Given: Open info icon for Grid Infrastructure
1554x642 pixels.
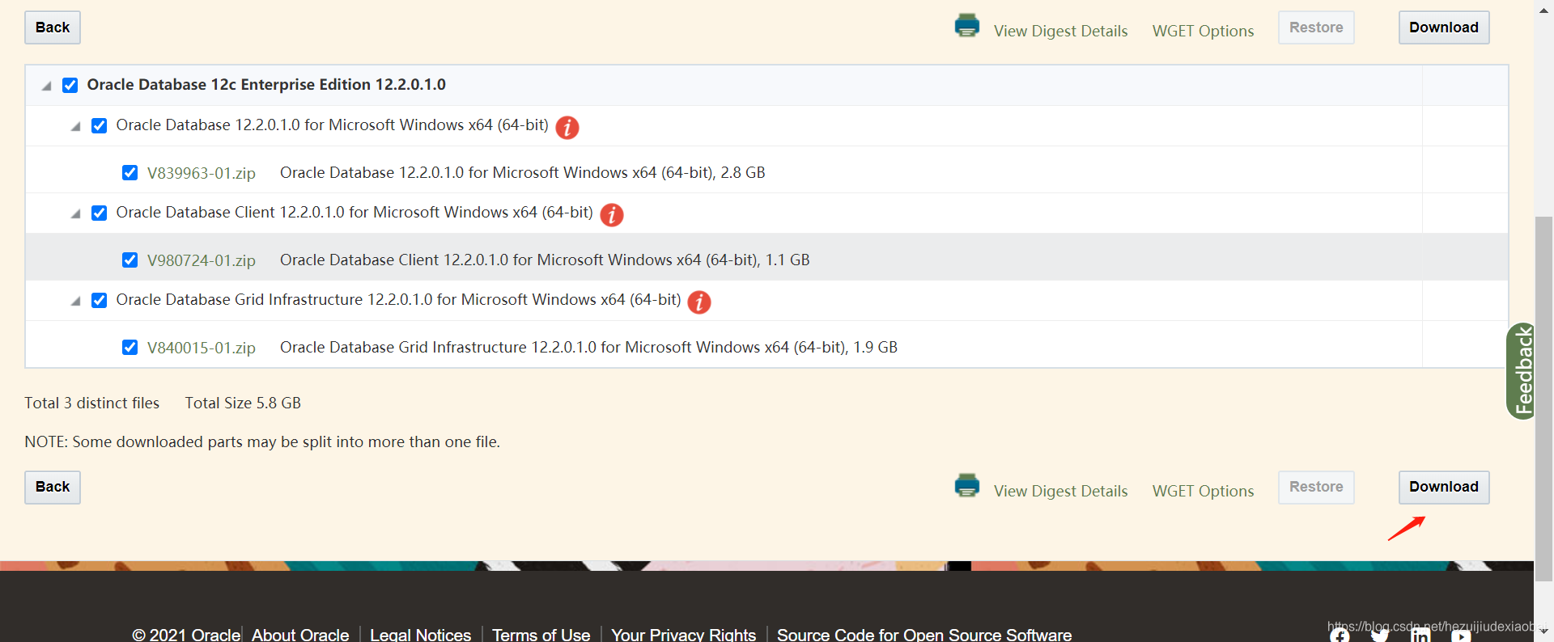Looking at the screenshot, I should click(699, 302).
